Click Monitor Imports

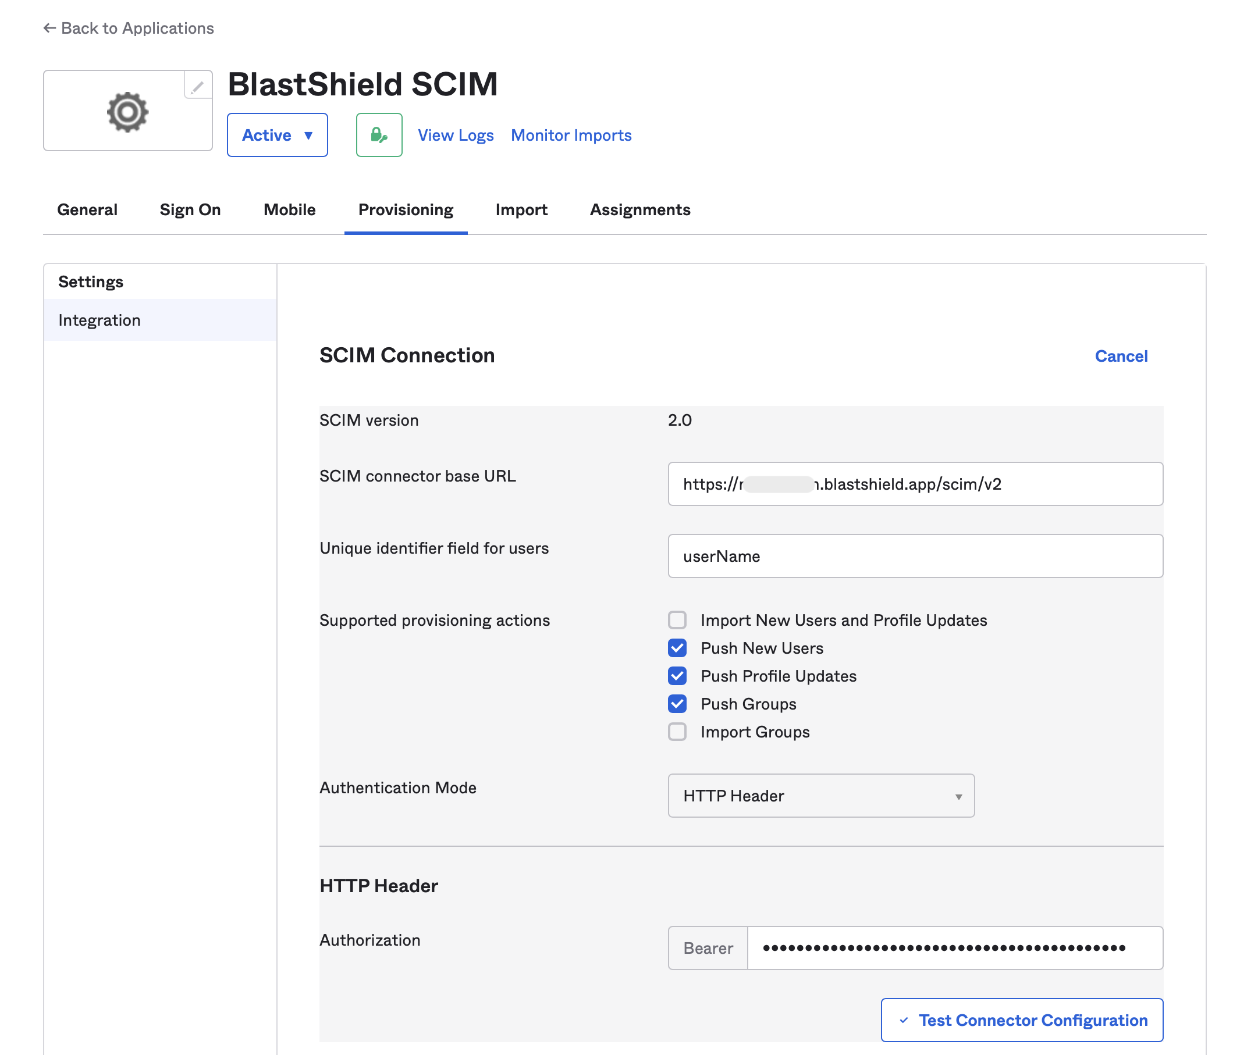(570, 135)
